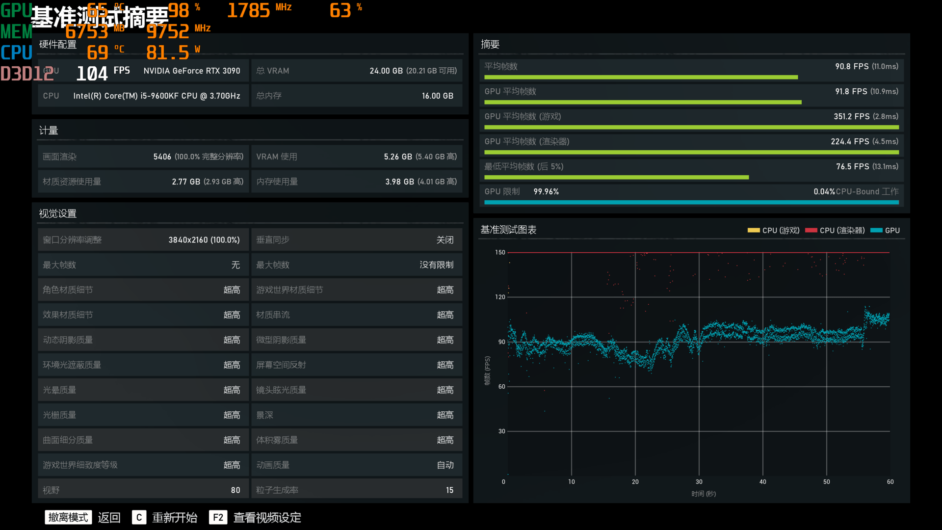Click the 计量 section heading
Viewport: 942px width, 530px height.
click(49, 131)
